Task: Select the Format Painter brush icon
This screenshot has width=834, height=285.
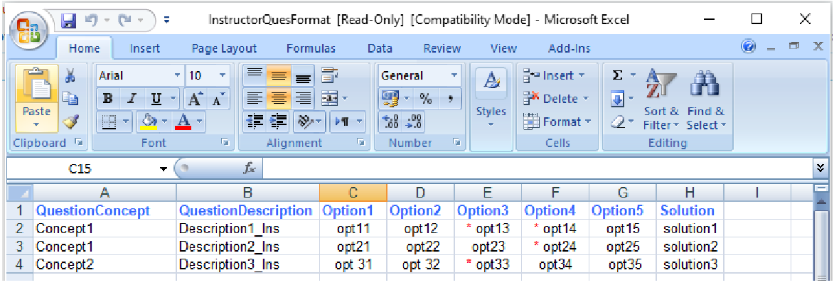Action: coord(70,122)
